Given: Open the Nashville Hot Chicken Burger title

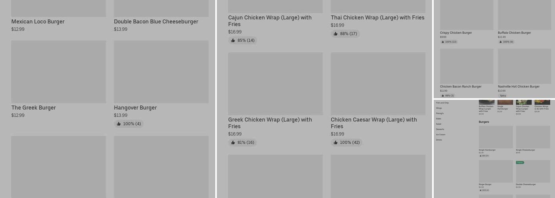Looking at the screenshot, I should [519, 86].
